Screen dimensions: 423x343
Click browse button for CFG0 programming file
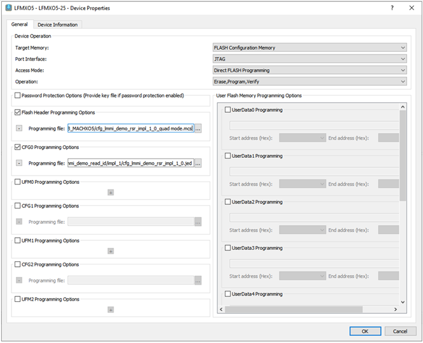[198, 163]
